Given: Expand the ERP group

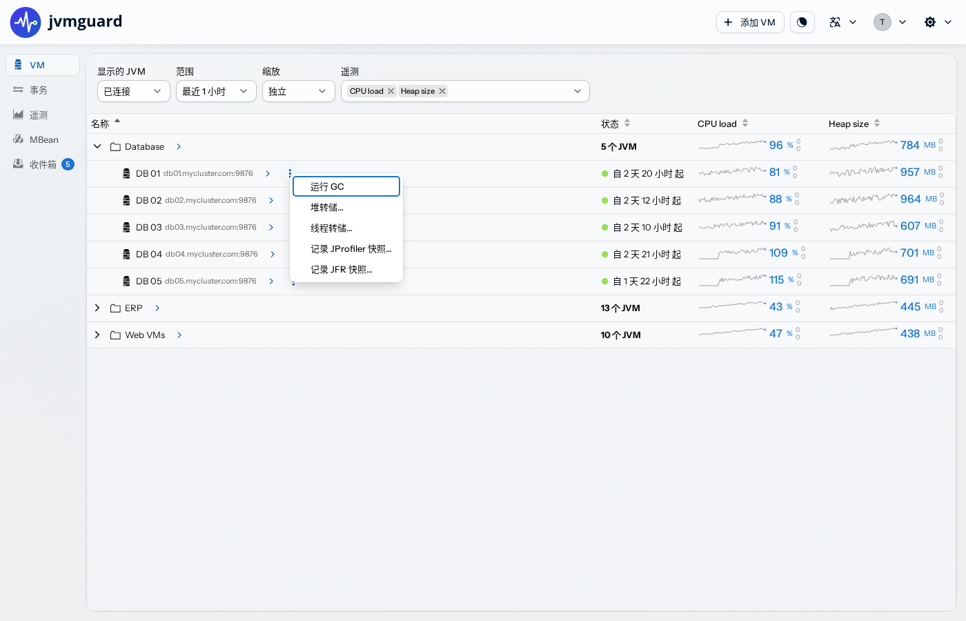Looking at the screenshot, I should click(x=97, y=308).
